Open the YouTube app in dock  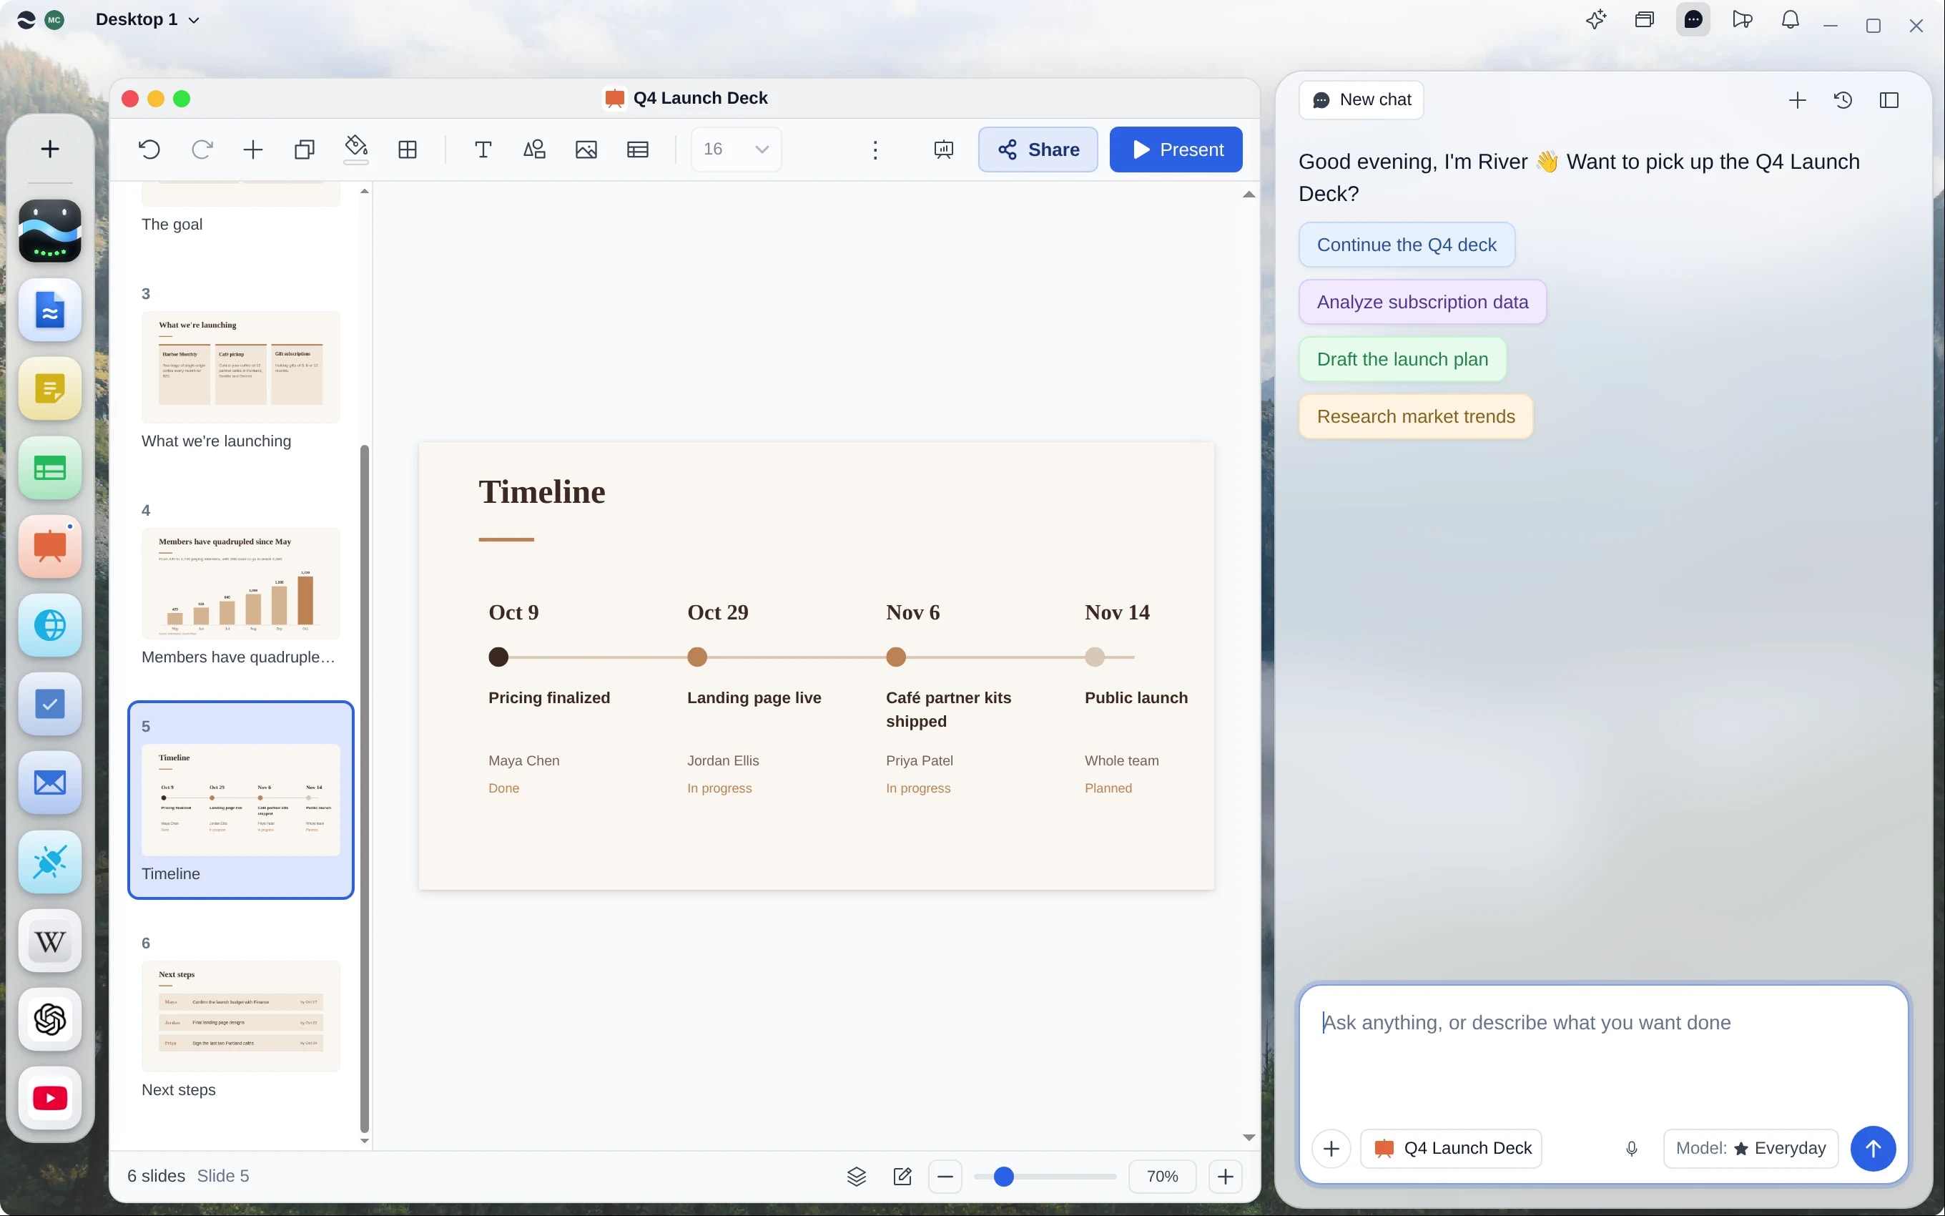click(x=50, y=1098)
